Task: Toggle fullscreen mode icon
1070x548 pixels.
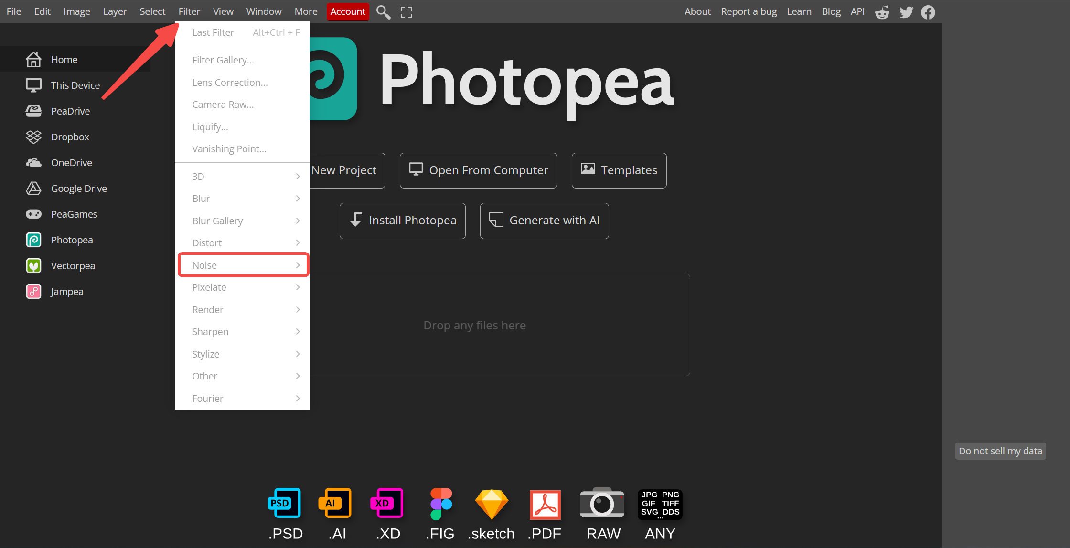Action: coord(407,12)
